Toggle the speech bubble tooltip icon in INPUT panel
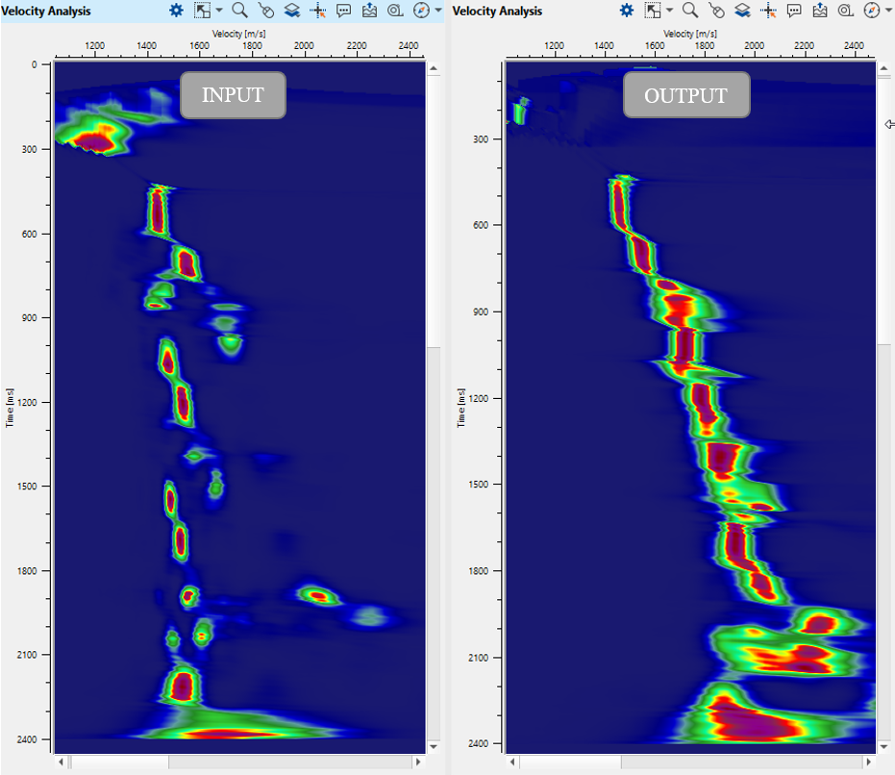The width and height of the screenshot is (895, 775). 344,11
